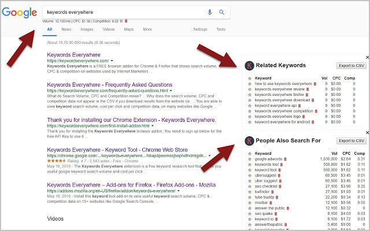
Task: Click red icon next to 'keyword tool'
Action: point(280,170)
